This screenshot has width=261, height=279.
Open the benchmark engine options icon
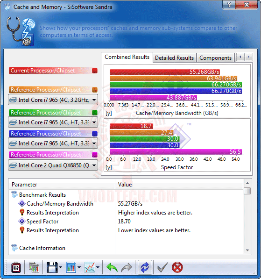point(16,267)
